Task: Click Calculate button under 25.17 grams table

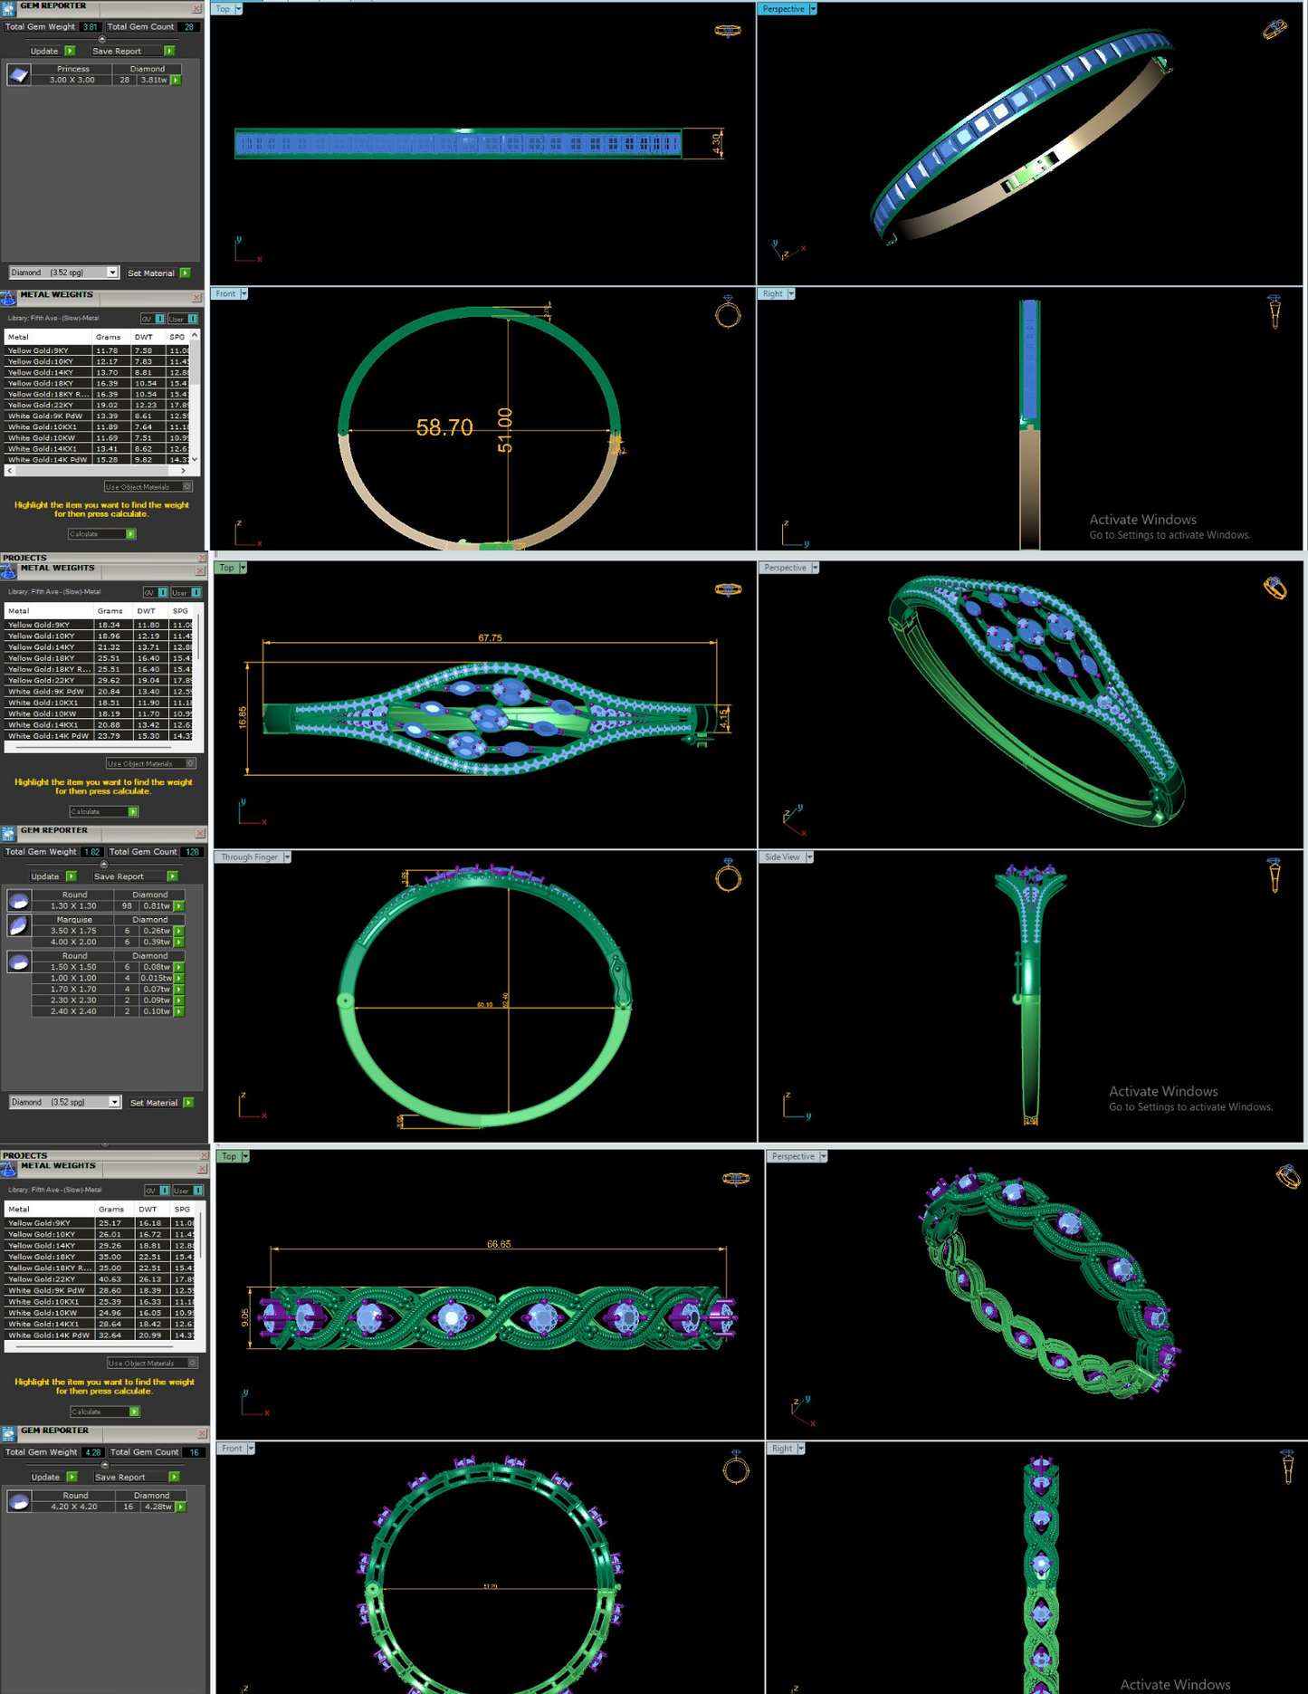Action: [104, 1412]
